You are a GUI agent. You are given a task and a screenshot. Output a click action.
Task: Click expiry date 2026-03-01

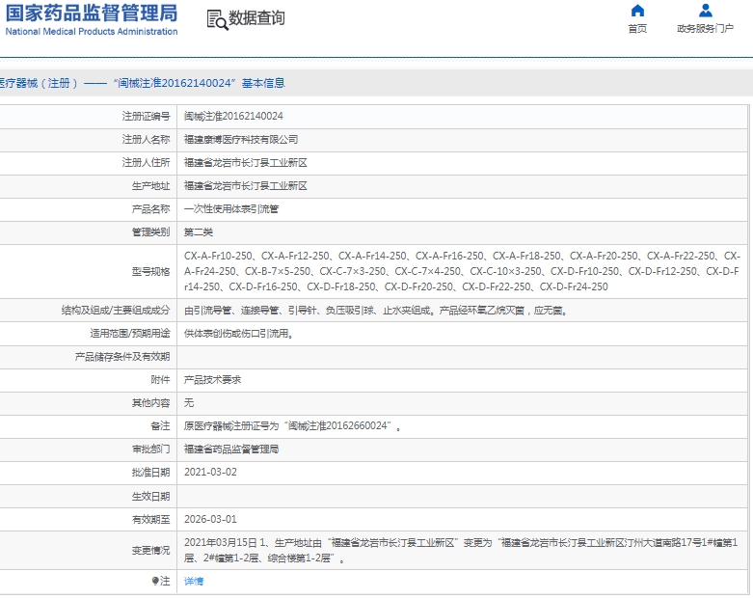[210, 519]
